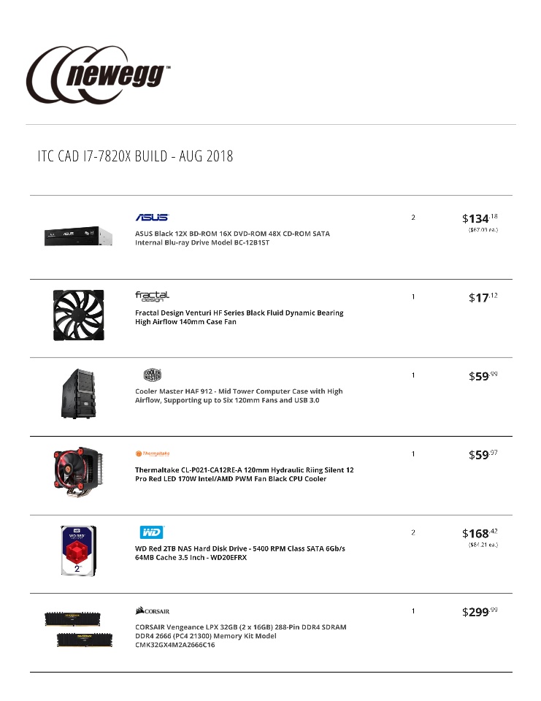
Task: Open the Fractal Design case fan image
Action: (79, 315)
